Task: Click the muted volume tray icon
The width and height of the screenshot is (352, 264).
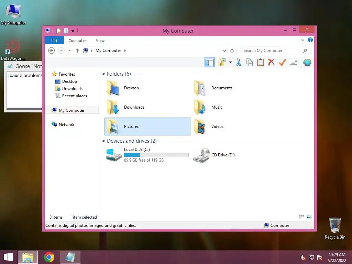Action: pyautogui.click(x=303, y=257)
